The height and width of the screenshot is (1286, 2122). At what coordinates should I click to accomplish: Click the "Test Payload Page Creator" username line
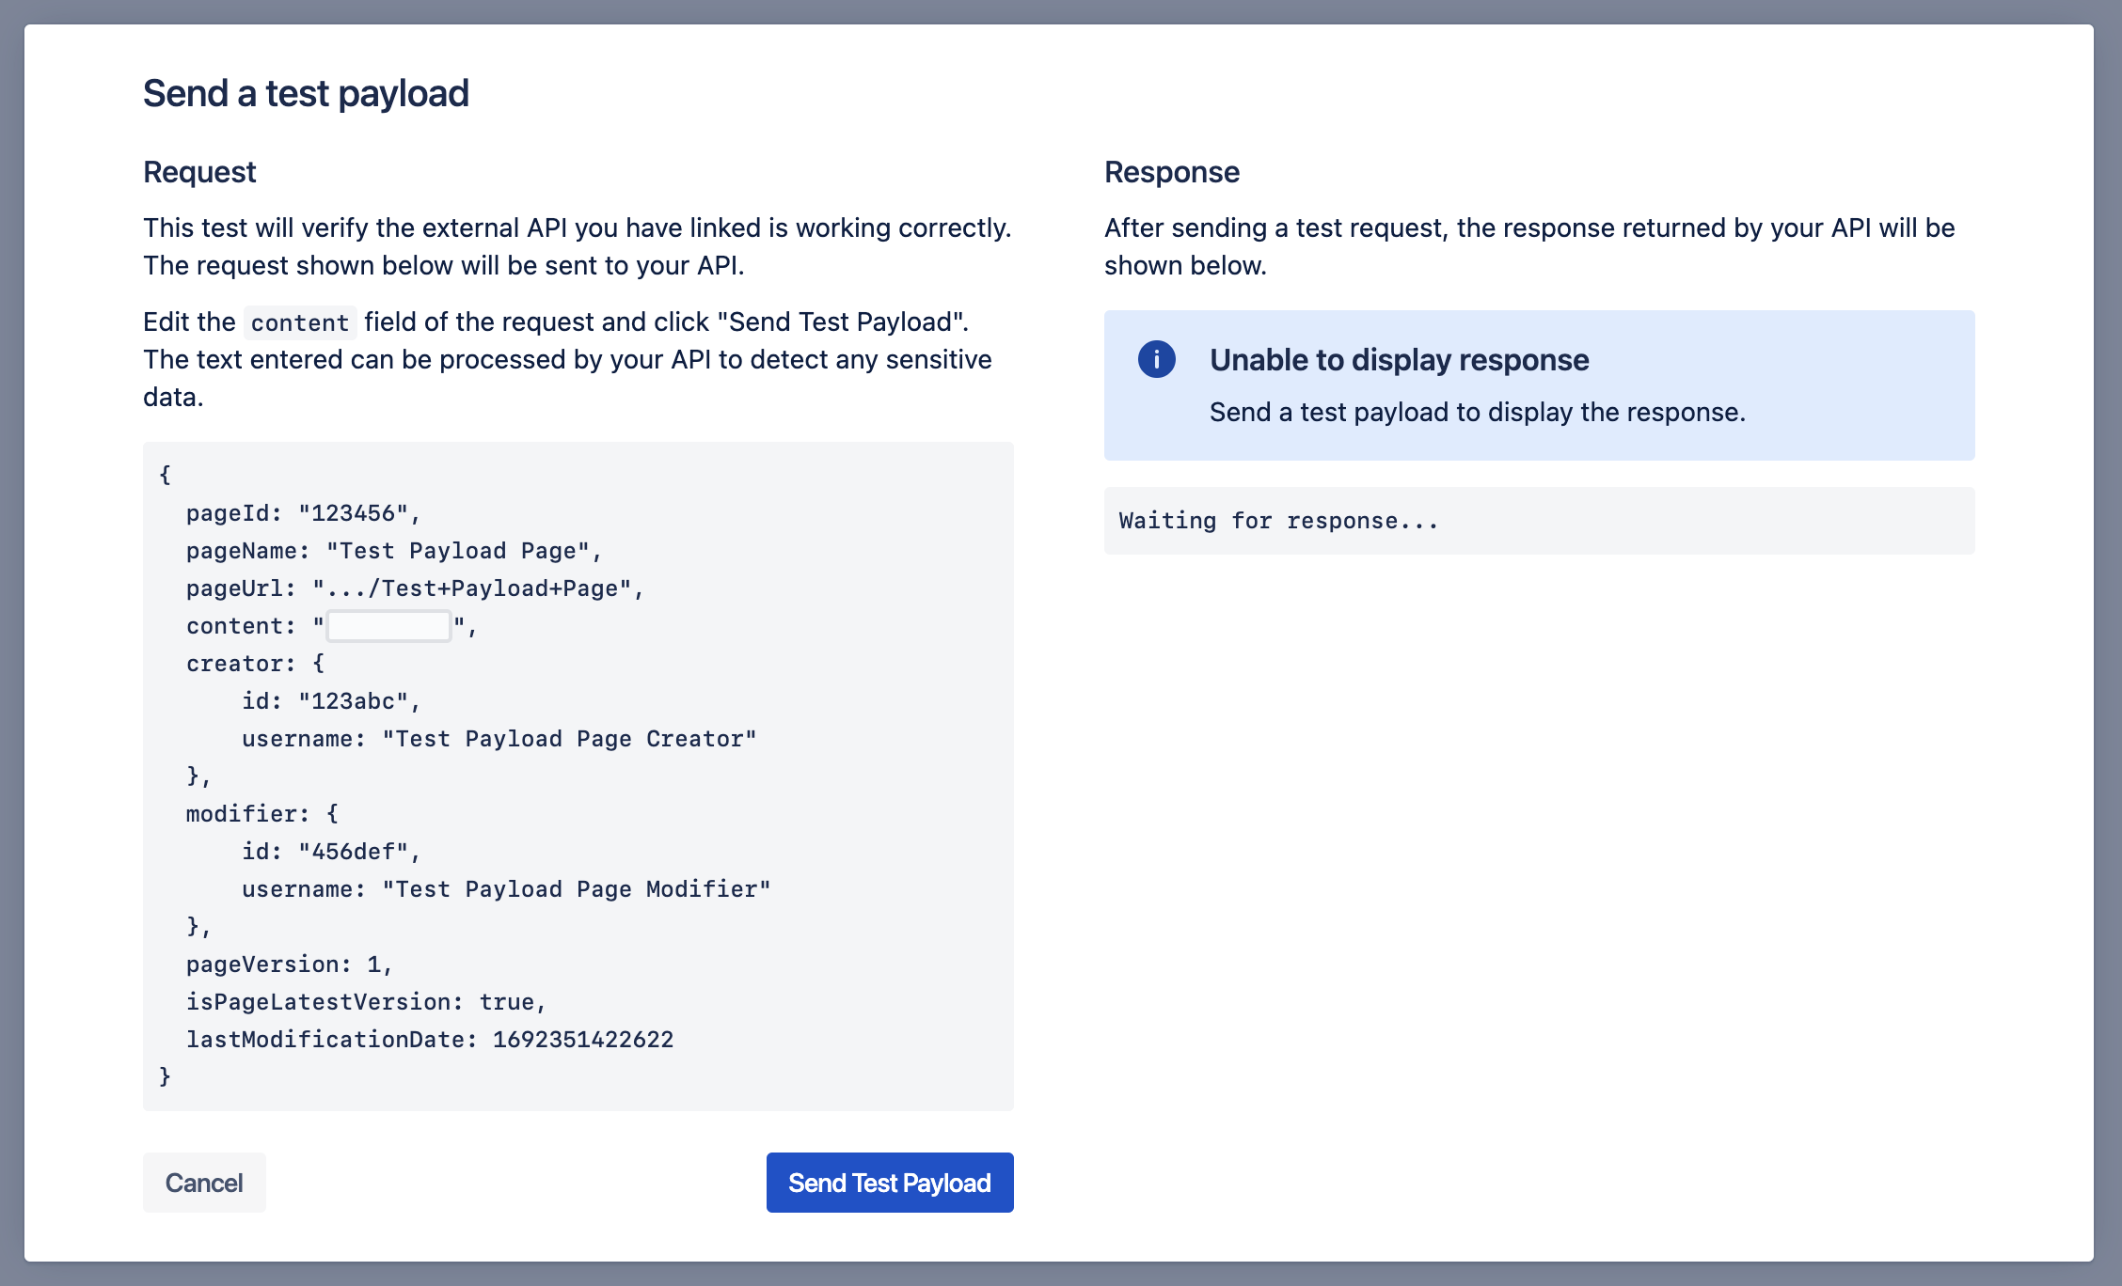tap(499, 739)
